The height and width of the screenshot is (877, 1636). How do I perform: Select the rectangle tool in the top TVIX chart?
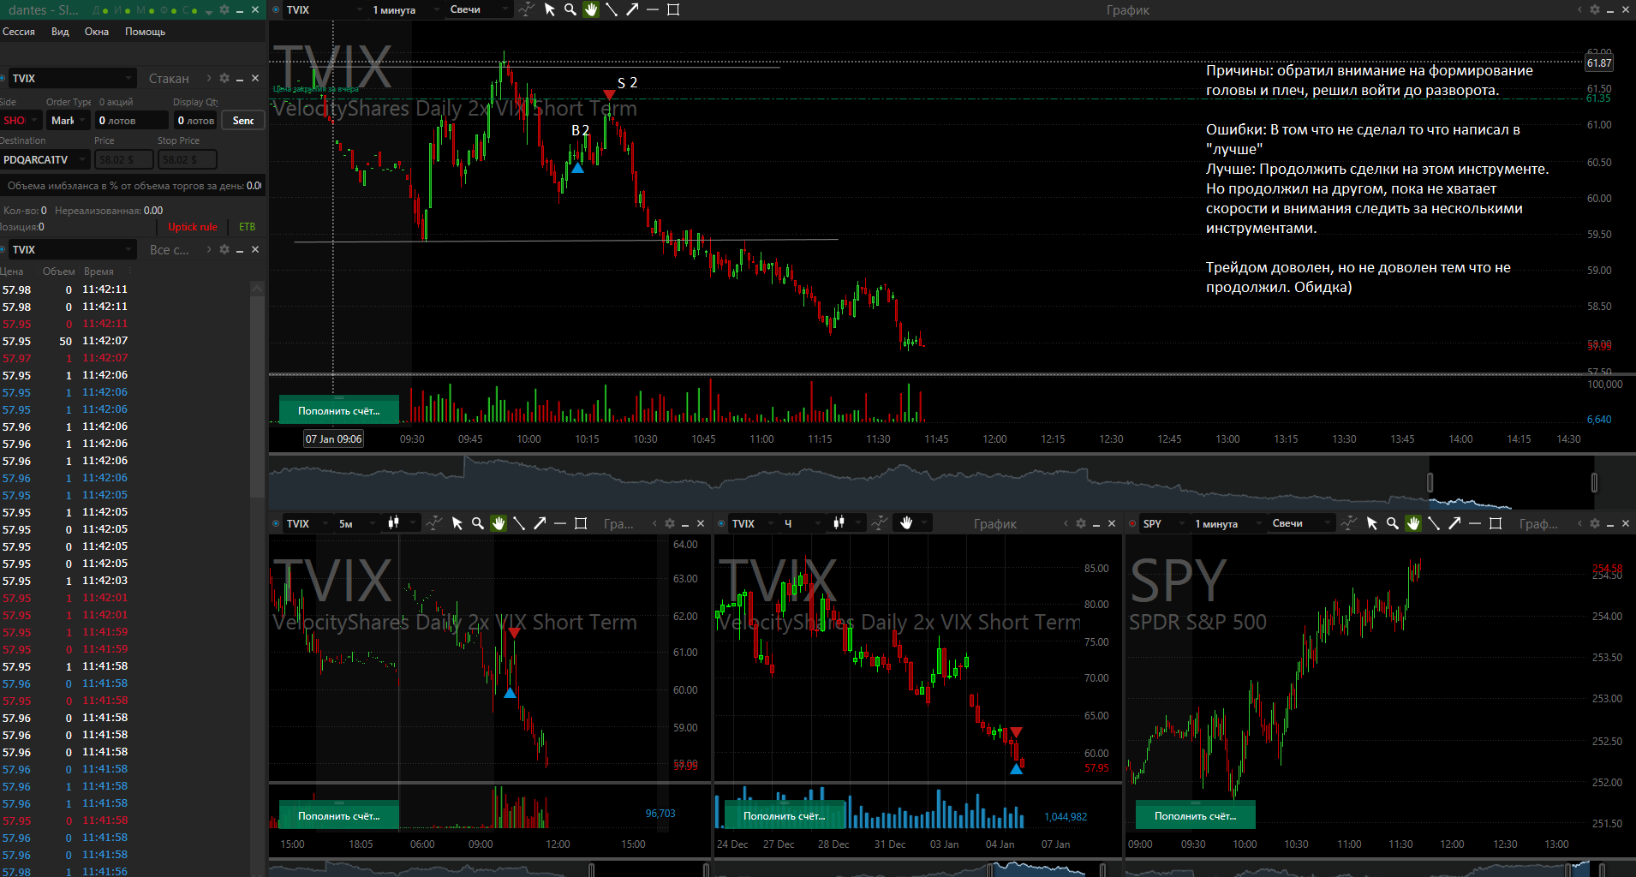coord(673,9)
